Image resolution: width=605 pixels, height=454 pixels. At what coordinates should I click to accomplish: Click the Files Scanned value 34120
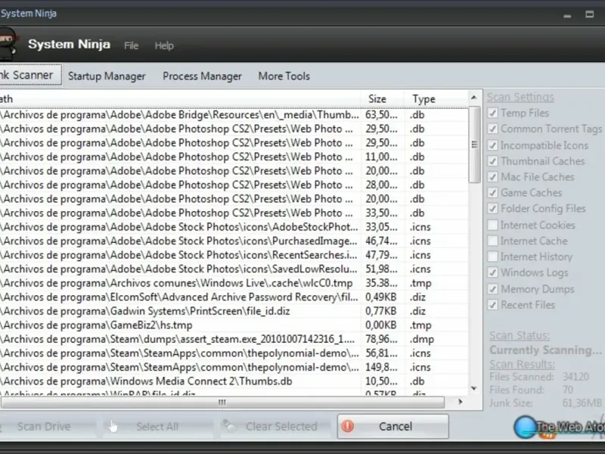tap(576, 377)
